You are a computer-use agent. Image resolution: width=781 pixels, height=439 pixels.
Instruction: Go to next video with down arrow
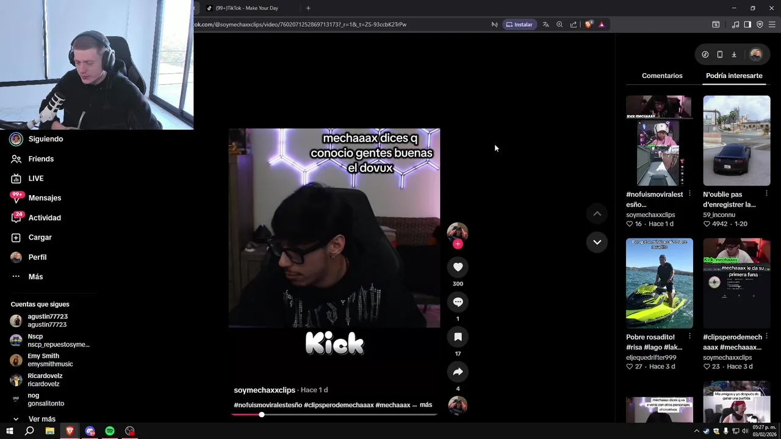pos(597,242)
